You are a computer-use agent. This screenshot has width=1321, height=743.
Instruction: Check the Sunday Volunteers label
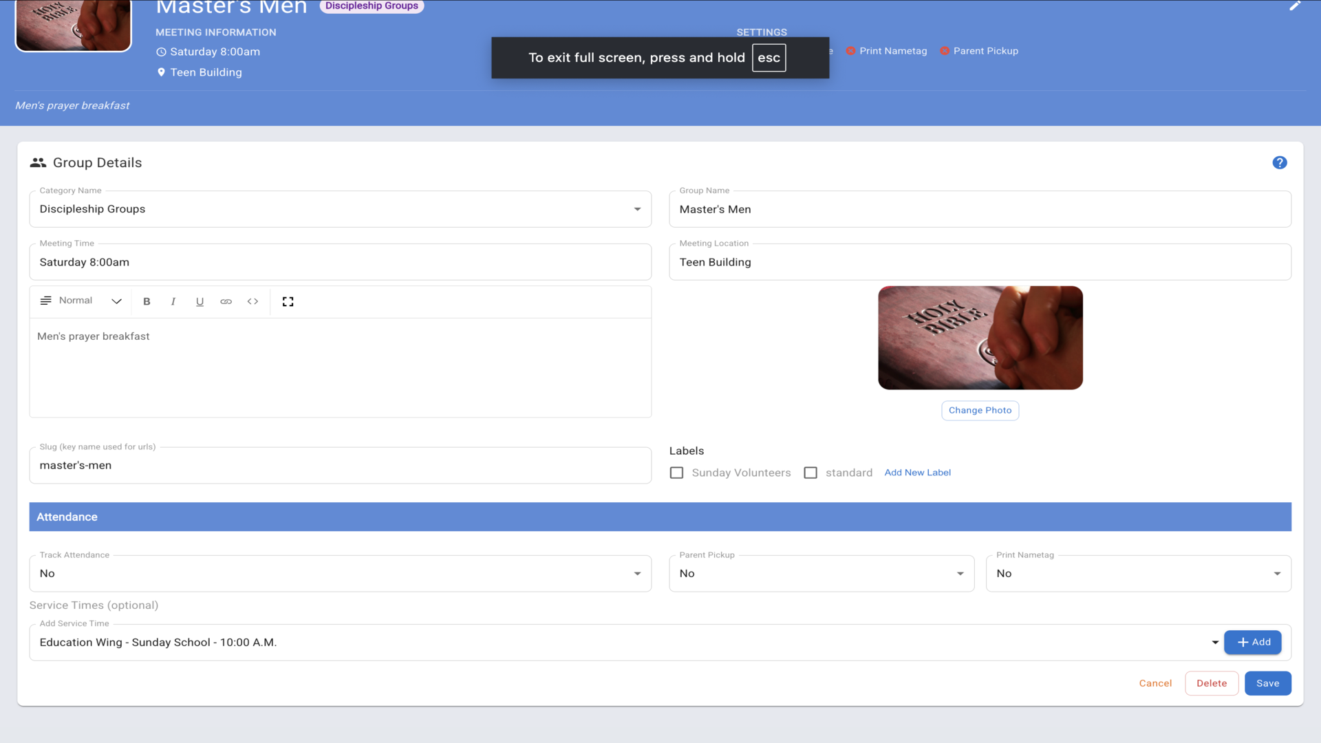pos(676,473)
